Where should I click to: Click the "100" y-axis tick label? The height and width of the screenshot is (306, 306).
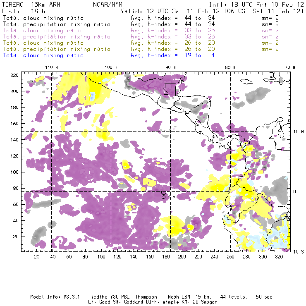click(14, 172)
